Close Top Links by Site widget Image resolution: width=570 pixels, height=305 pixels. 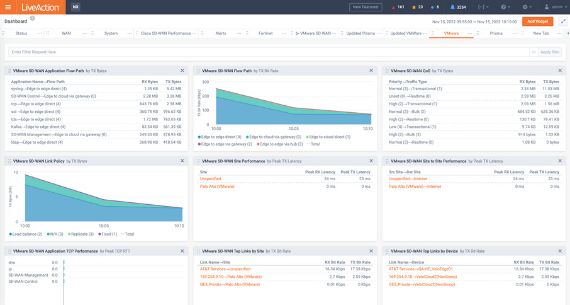[371, 251]
